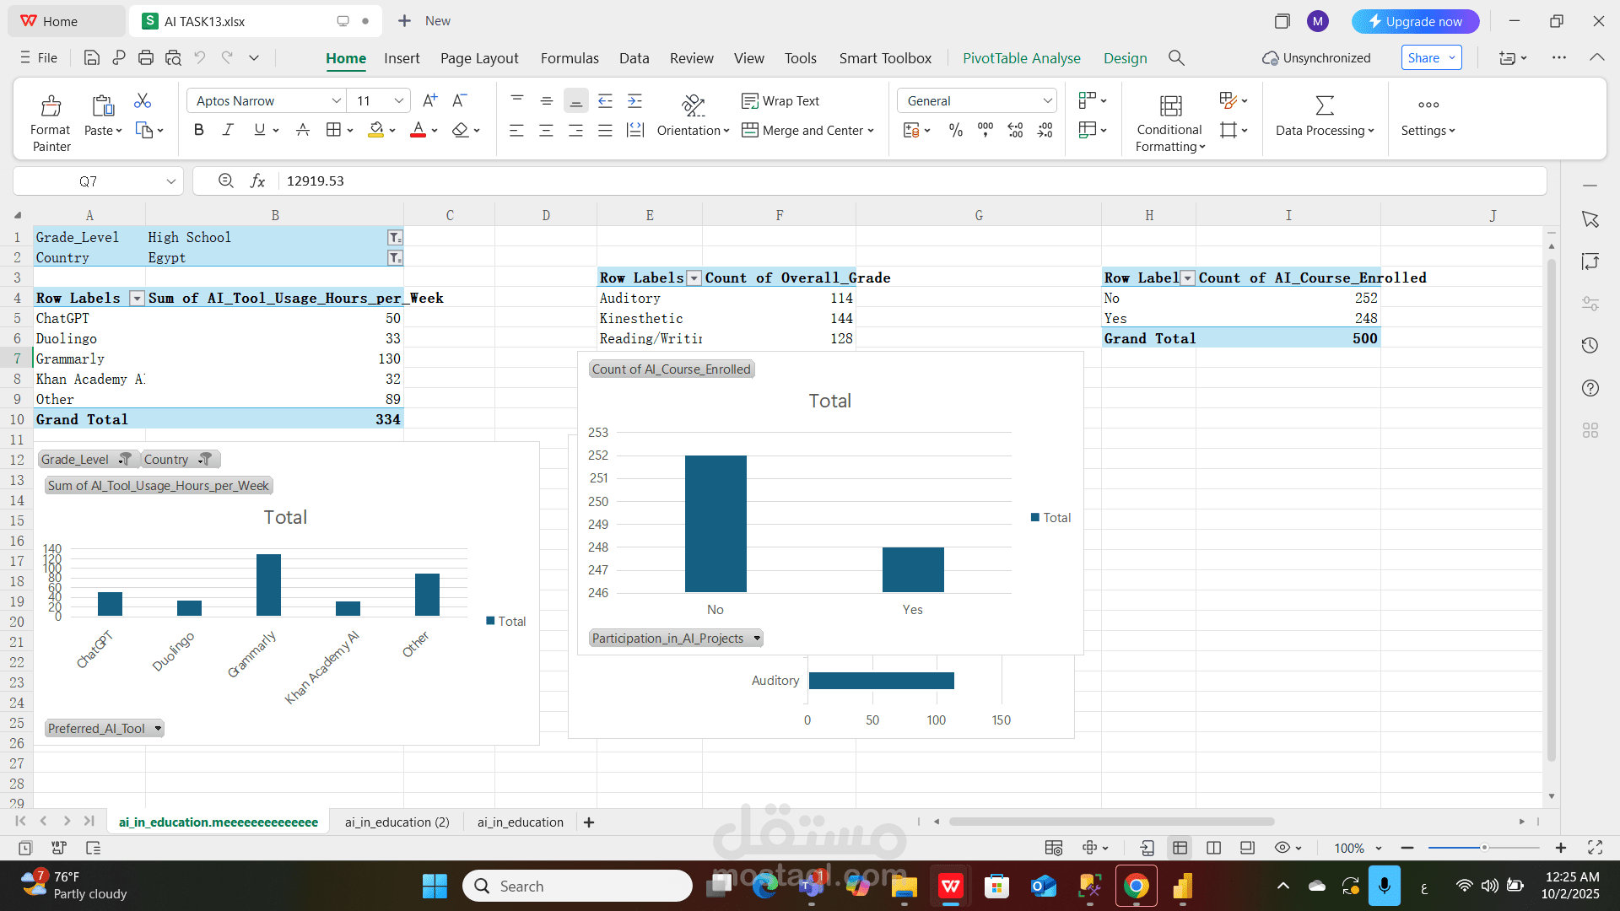
Task: Click the Share button
Action: coord(1432,57)
